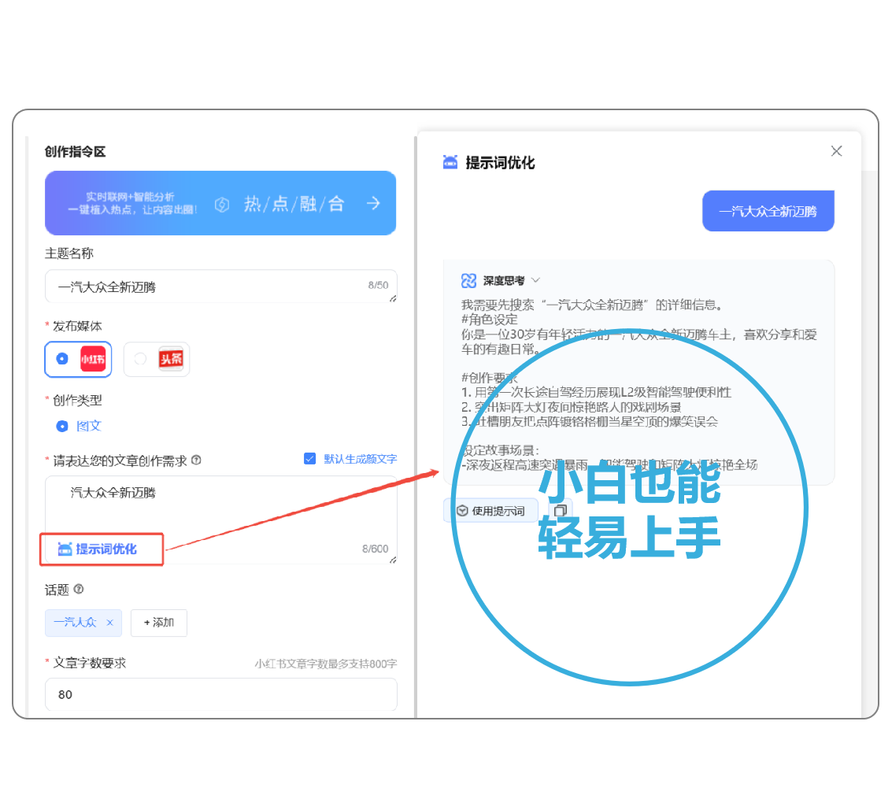Select the 图文 creation type radio
Viewport: 892px width, 810px height.
(61, 426)
